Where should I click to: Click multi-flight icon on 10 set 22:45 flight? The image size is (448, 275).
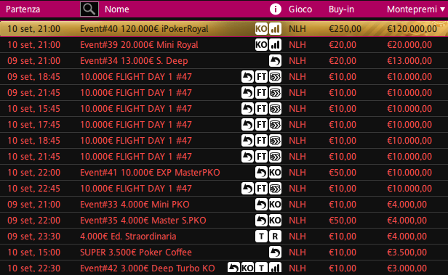[275, 189]
